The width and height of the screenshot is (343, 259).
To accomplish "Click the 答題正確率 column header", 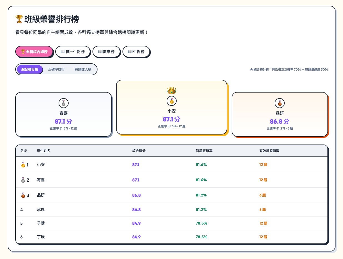I will [x=204, y=151].
